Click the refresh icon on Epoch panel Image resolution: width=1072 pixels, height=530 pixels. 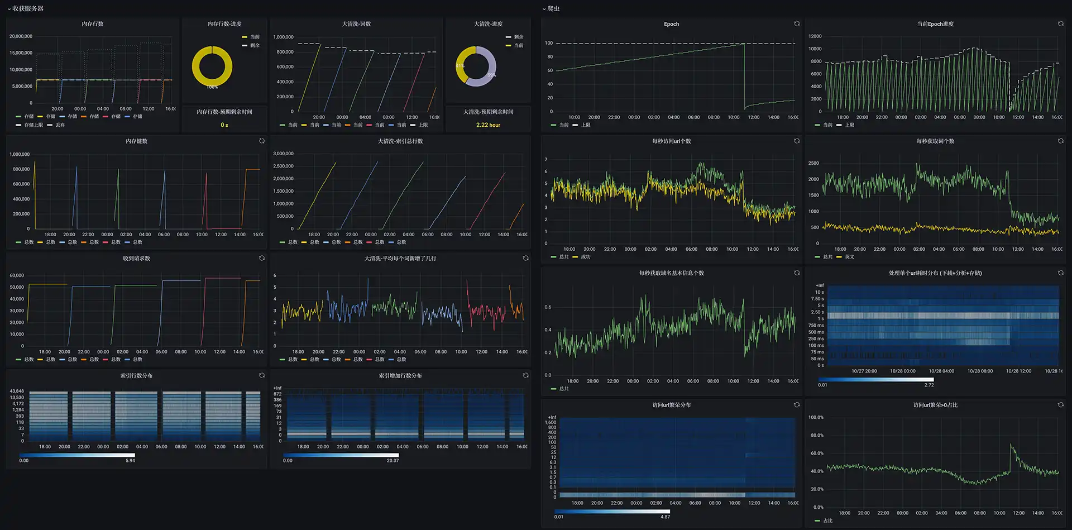click(x=797, y=23)
